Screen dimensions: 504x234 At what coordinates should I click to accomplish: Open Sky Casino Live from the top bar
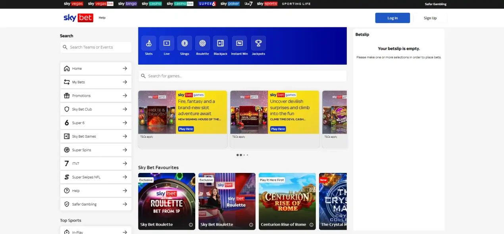point(180,4)
